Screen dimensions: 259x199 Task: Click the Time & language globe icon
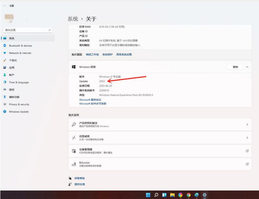pyautogui.click(x=5, y=82)
